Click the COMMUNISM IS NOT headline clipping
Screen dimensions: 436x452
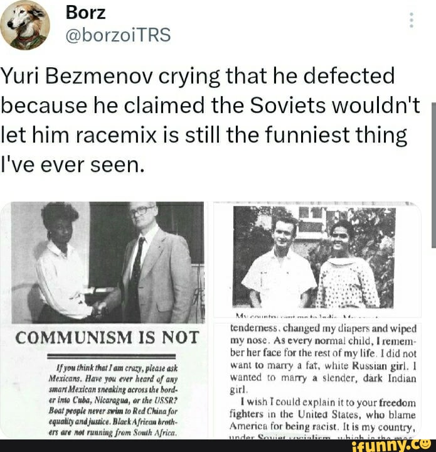tap(107, 337)
